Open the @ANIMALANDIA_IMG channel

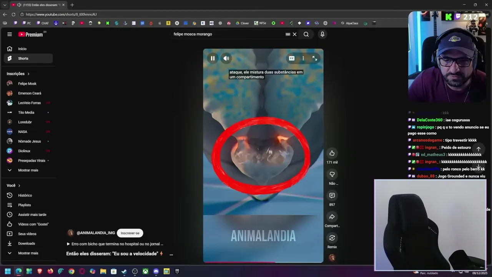[96, 233]
